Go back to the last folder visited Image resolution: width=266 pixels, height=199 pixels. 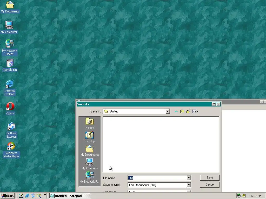(x=176, y=111)
